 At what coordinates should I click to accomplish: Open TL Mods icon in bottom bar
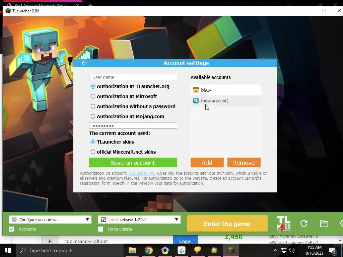[284, 224]
